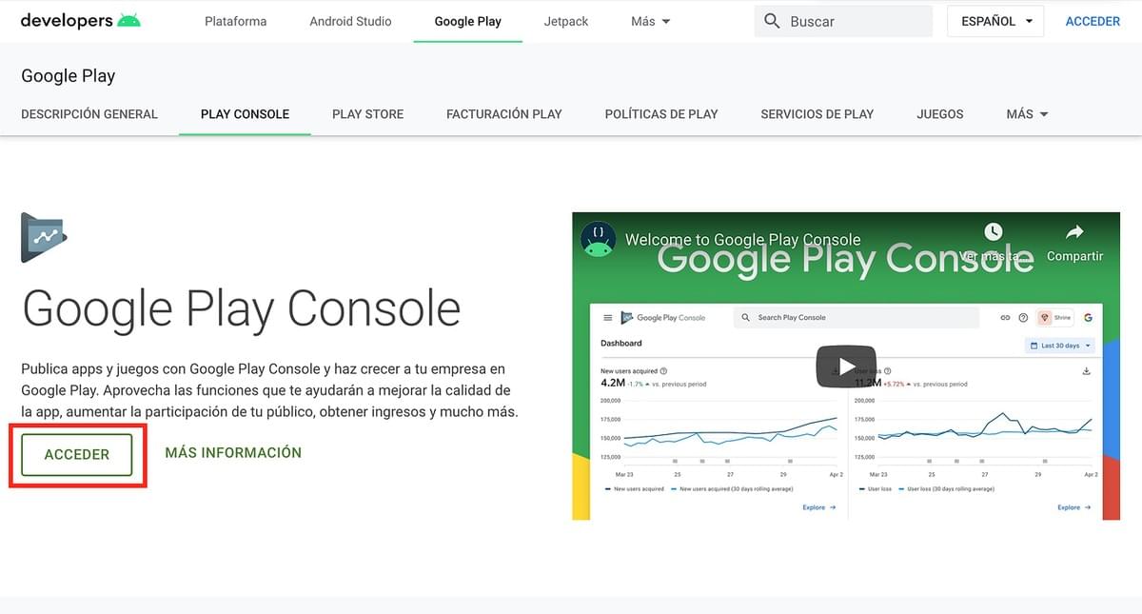Click the watch later clock icon
This screenshot has height=614, width=1142.
tap(993, 232)
